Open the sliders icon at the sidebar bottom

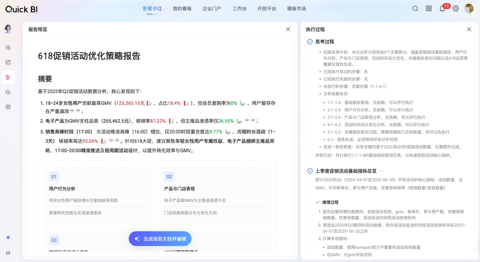point(8,253)
